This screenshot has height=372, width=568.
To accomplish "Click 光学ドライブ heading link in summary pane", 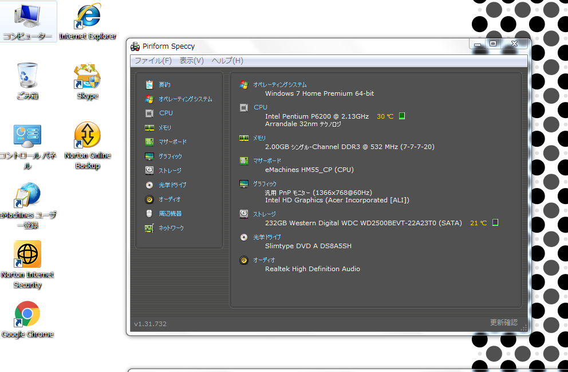I will tap(267, 237).
